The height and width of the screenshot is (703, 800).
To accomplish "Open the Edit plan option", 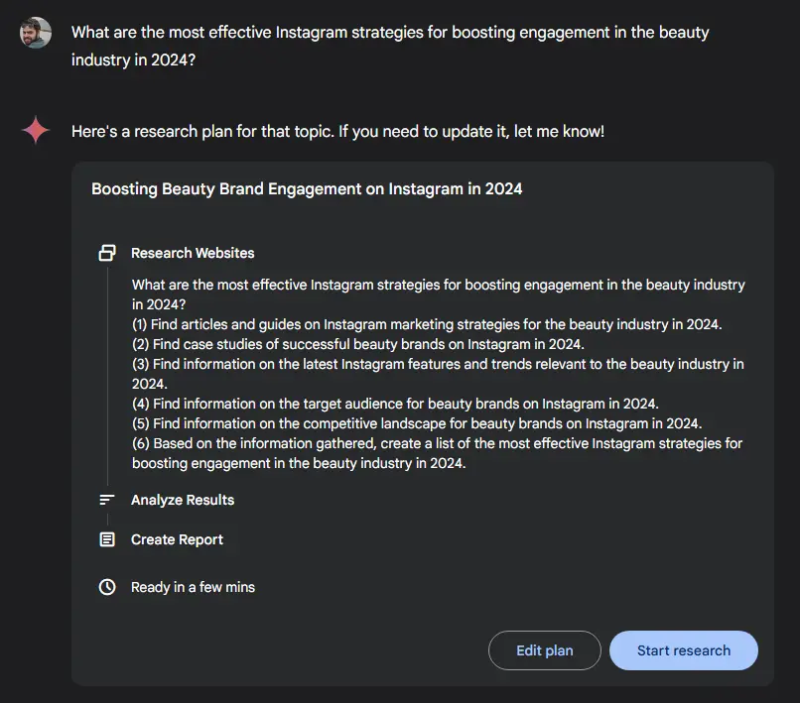I will (545, 650).
